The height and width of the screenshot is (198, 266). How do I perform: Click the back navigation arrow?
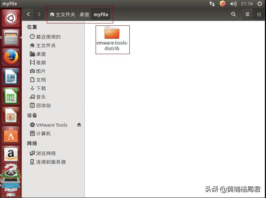28,14
